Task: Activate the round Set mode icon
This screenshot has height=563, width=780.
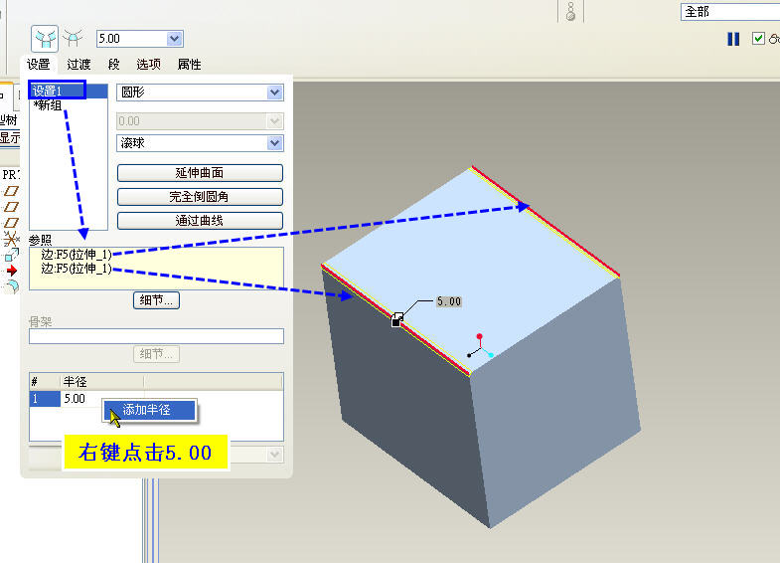Action: (x=45, y=39)
